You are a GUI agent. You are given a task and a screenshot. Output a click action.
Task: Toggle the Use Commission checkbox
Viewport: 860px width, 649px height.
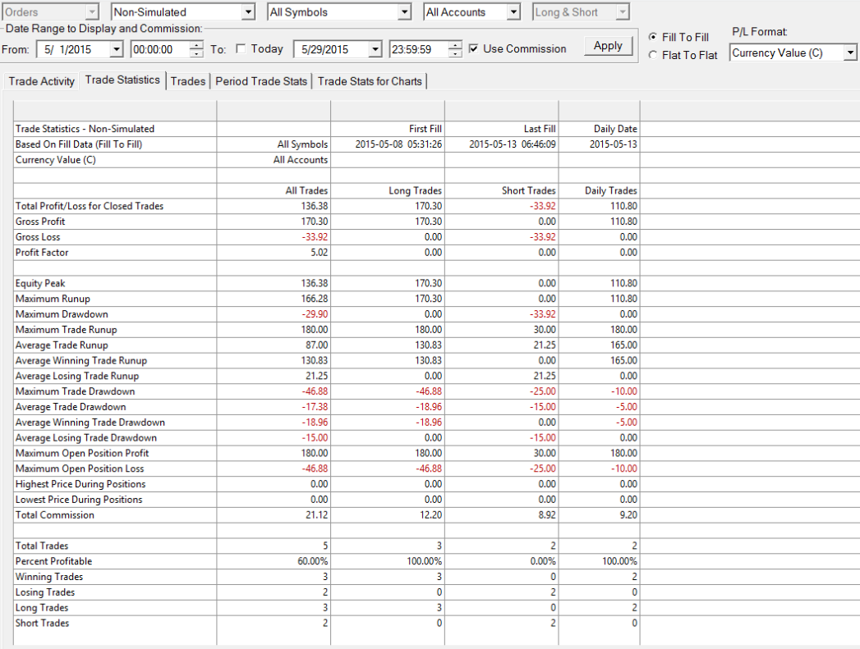(473, 48)
